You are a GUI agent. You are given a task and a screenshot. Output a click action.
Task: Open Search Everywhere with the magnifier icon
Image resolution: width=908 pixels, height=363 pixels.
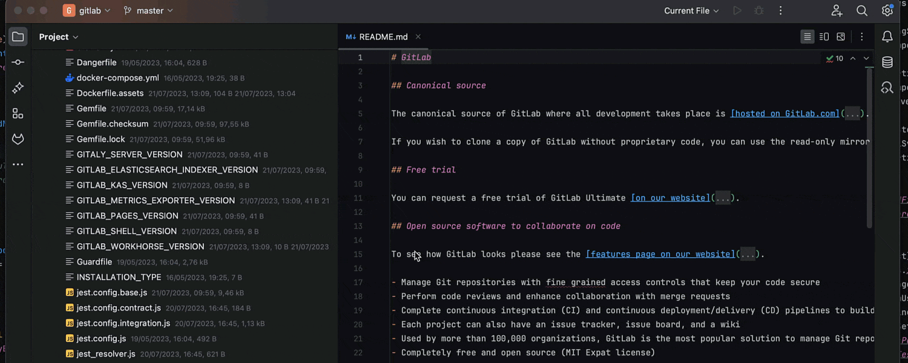(x=862, y=10)
